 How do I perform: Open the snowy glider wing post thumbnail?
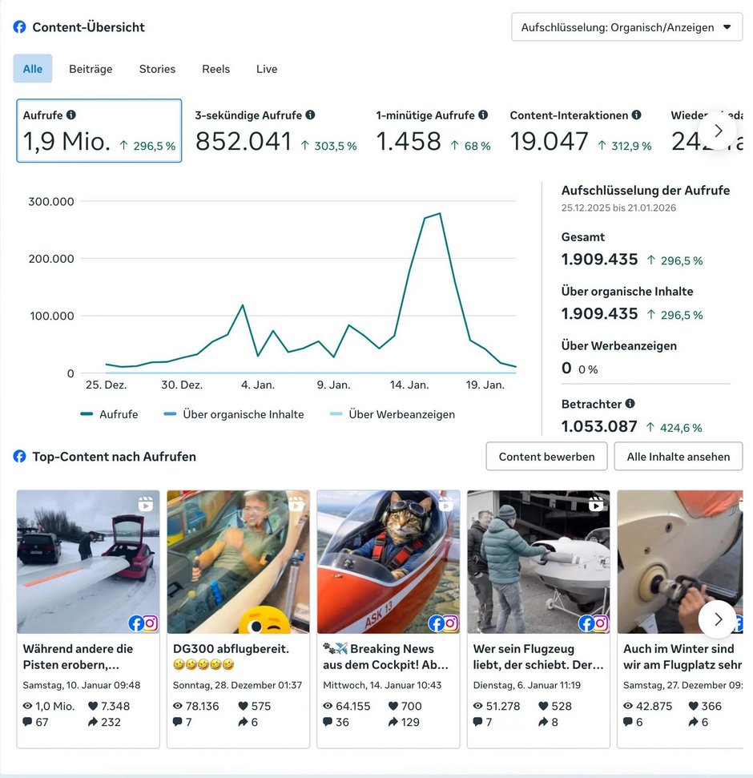click(88, 562)
